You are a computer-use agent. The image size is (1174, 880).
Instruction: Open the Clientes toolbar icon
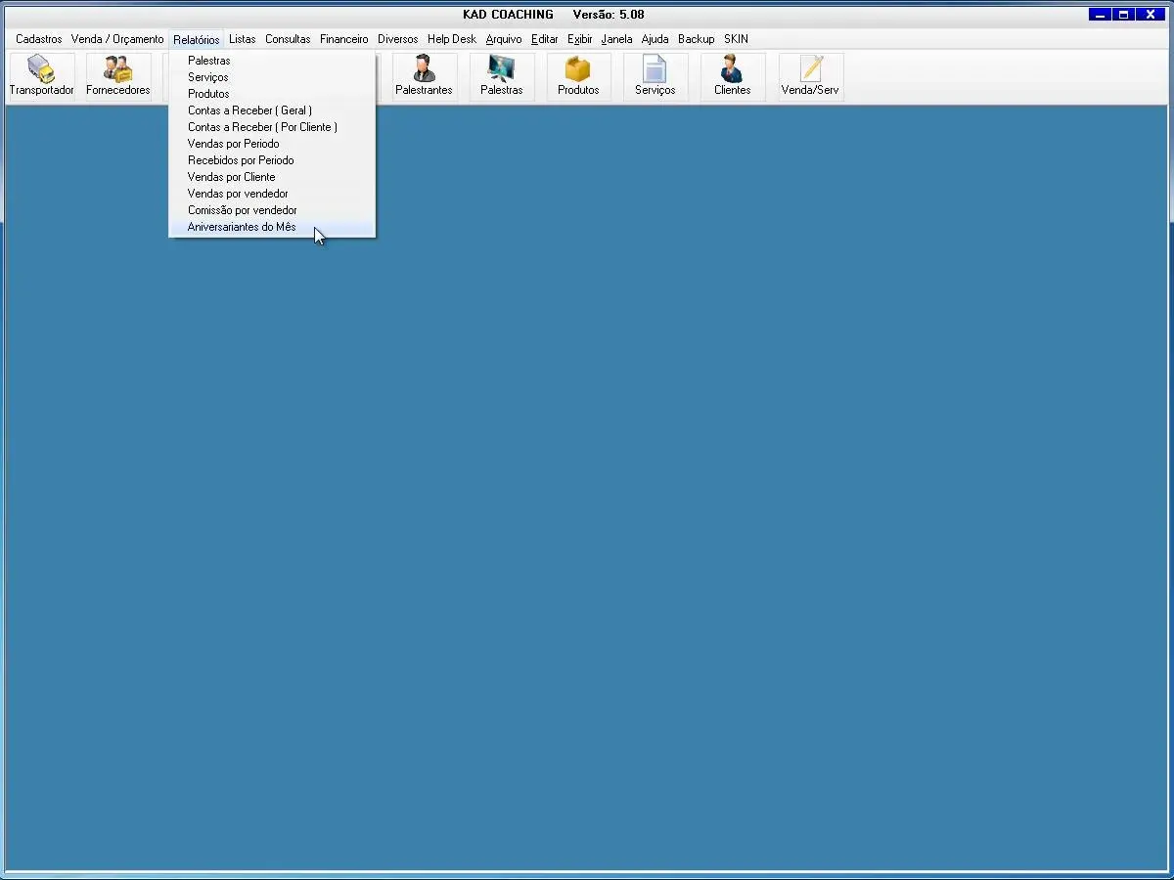tap(732, 70)
